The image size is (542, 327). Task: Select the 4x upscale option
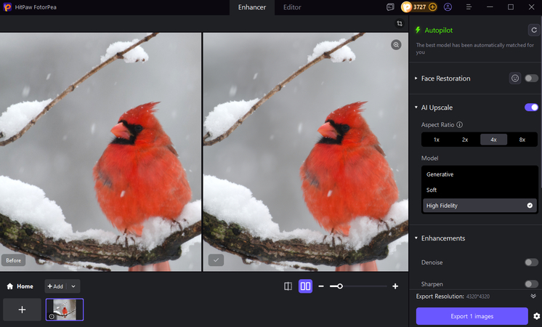click(x=493, y=140)
